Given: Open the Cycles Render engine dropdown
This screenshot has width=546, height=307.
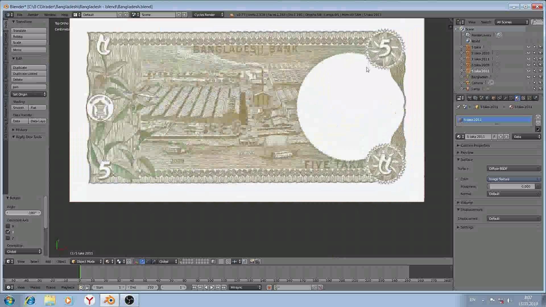Looking at the screenshot, I should point(208,15).
